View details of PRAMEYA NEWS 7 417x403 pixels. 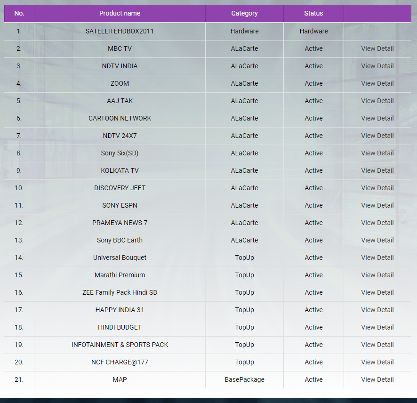pyautogui.click(x=377, y=223)
